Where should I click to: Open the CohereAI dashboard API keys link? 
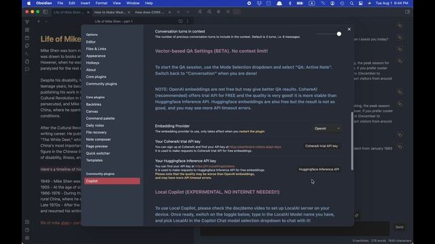(x=255, y=147)
